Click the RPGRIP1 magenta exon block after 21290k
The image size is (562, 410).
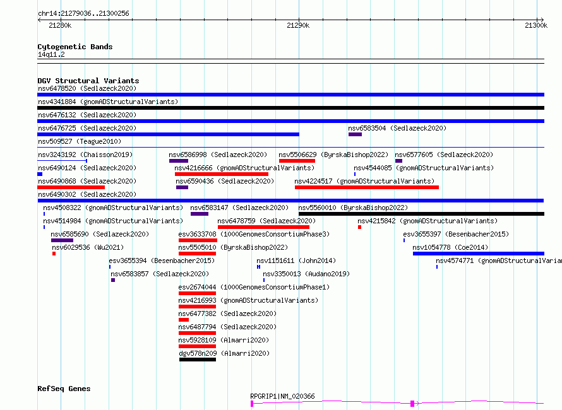point(412,404)
